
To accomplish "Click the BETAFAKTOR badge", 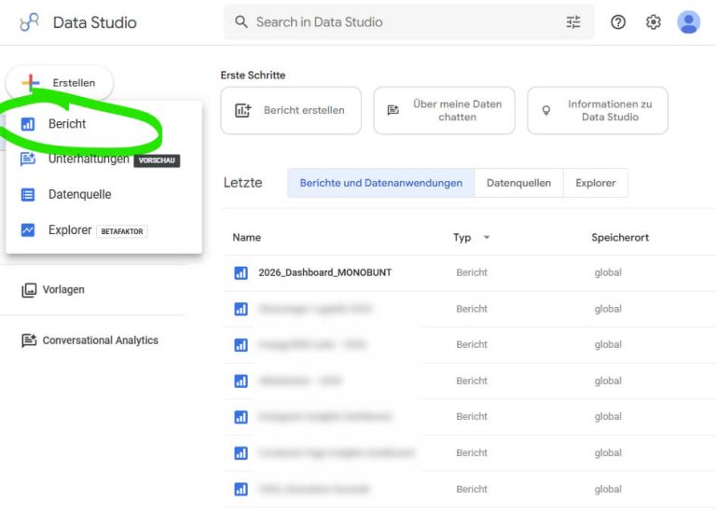I will 122,231.
